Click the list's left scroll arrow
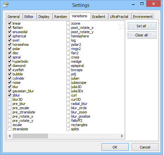Viewport: 164px width, 155px height. click(10, 136)
